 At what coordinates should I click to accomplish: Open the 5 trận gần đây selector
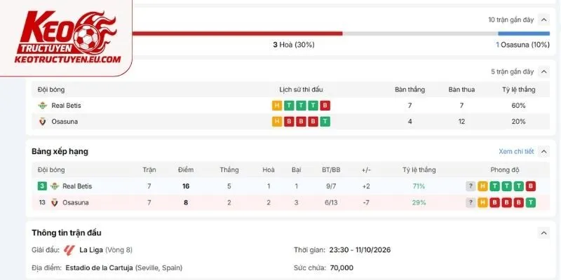[x=513, y=72]
